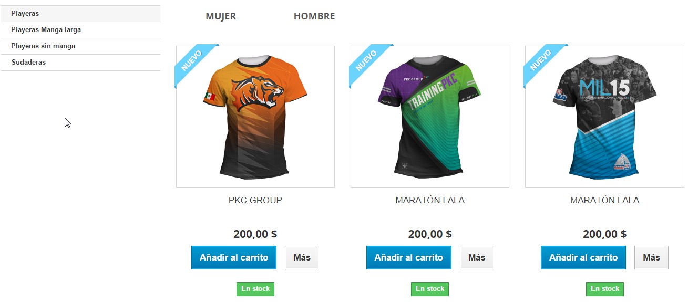Open the Playeras category

click(80, 14)
